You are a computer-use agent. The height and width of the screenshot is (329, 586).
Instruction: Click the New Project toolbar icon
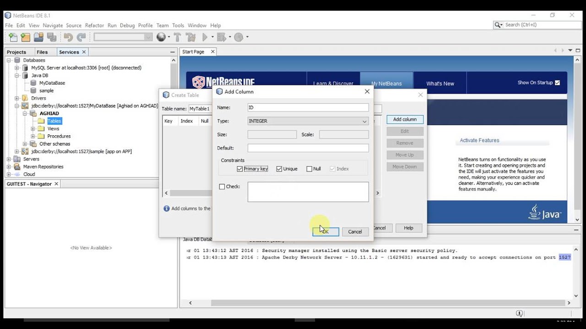[26, 37]
